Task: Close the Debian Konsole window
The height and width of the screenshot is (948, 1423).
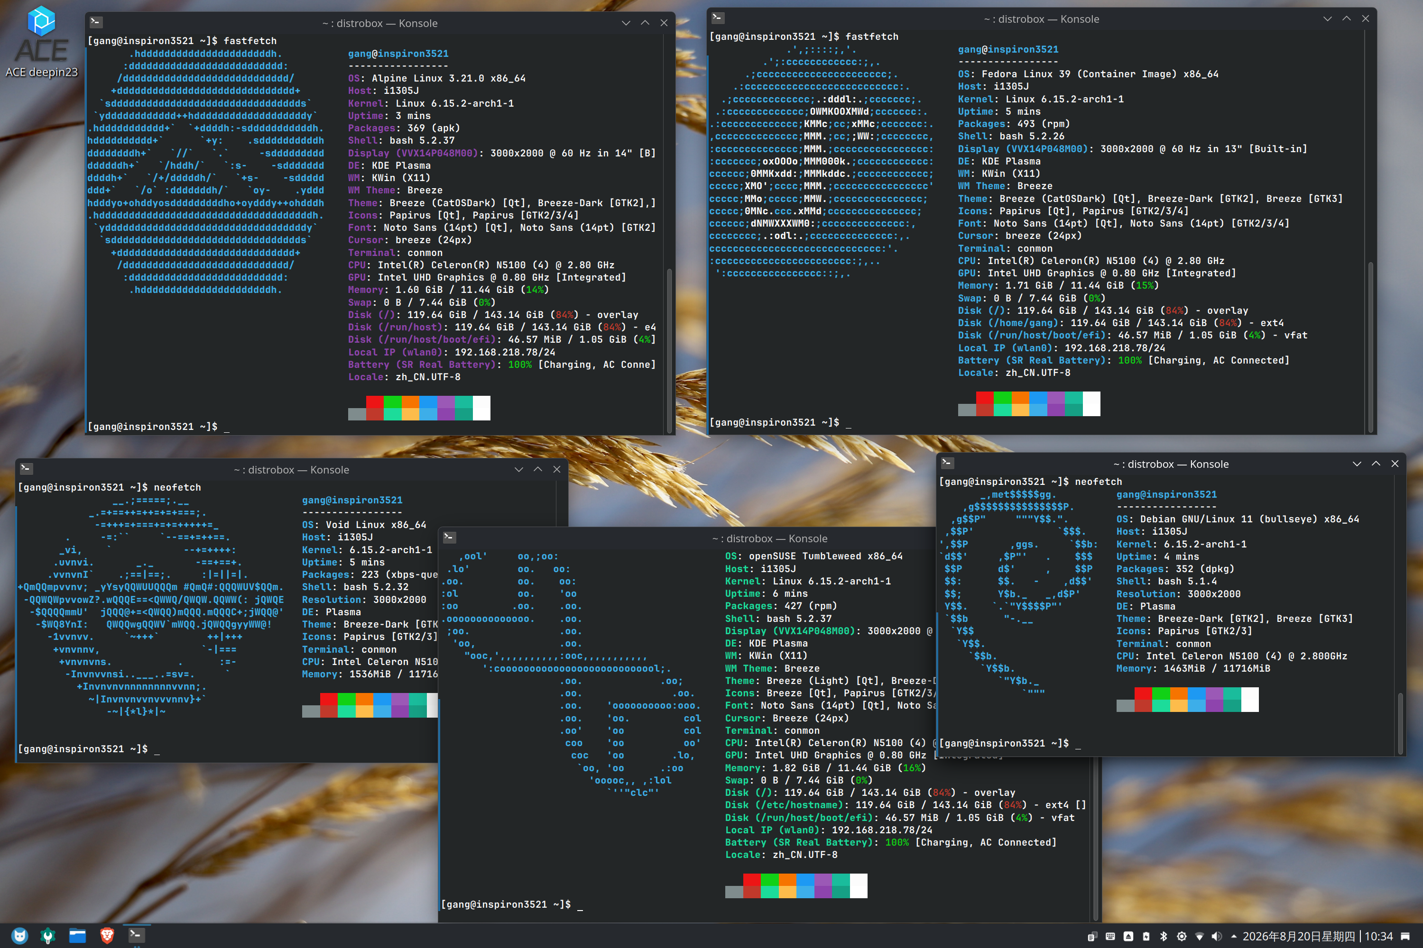Action: tap(1395, 464)
